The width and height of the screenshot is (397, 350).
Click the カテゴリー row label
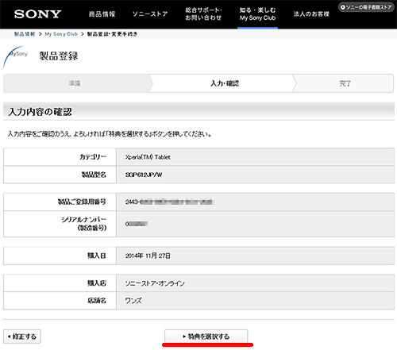(x=93, y=157)
